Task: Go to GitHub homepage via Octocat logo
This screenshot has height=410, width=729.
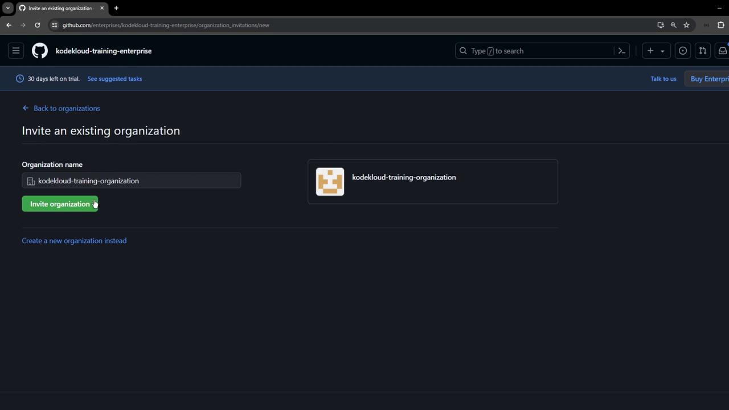Action: coord(40,51)
